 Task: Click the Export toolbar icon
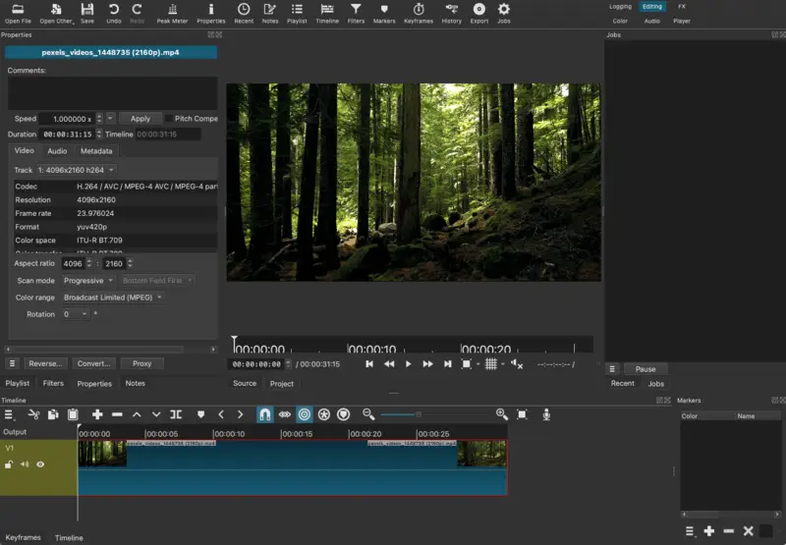click(x=478, y=13)
